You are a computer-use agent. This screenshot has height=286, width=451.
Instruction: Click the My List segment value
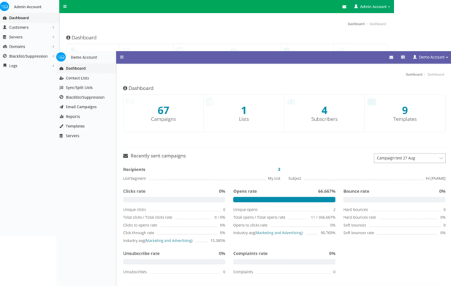pos(274,178)
